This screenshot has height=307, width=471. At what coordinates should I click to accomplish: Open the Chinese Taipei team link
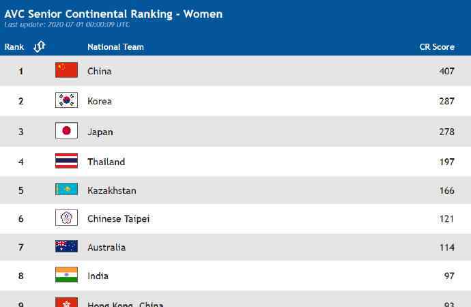coord(119,219)
